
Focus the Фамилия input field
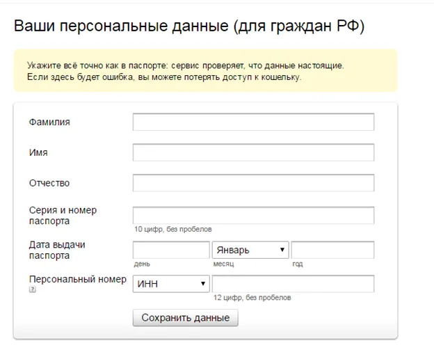tap(253, 122)
